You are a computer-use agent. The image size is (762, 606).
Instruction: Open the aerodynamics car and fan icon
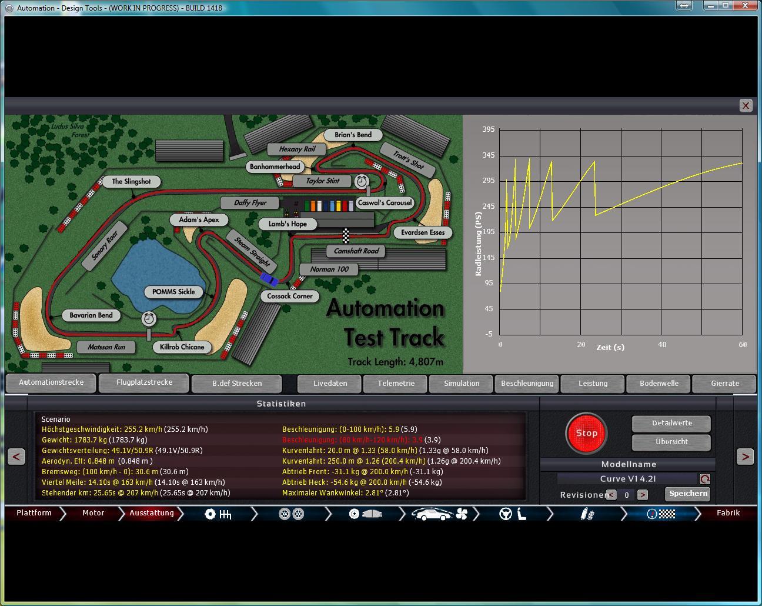[439, 514]
